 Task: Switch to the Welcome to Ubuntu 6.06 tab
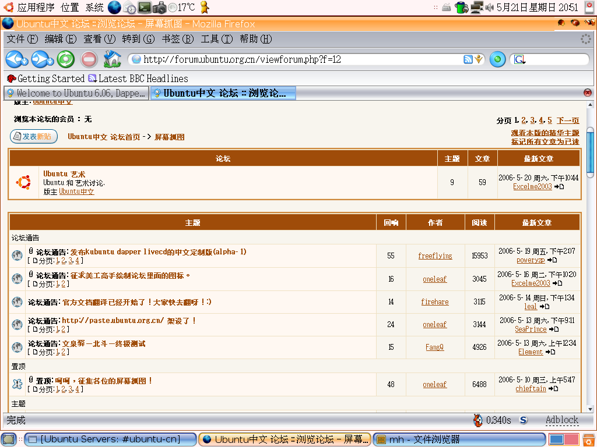[76, 93]
